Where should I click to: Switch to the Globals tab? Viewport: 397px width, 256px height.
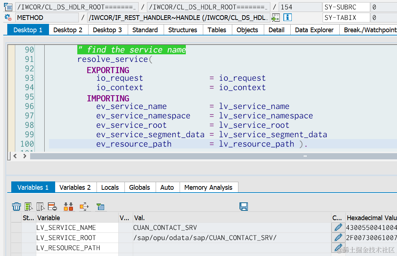pyautogui.click(x=139, y=187)
